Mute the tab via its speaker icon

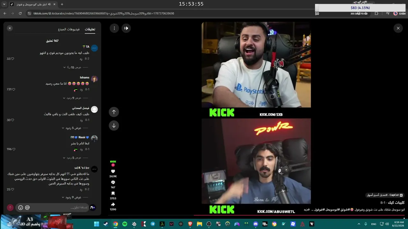click(49, 4)
